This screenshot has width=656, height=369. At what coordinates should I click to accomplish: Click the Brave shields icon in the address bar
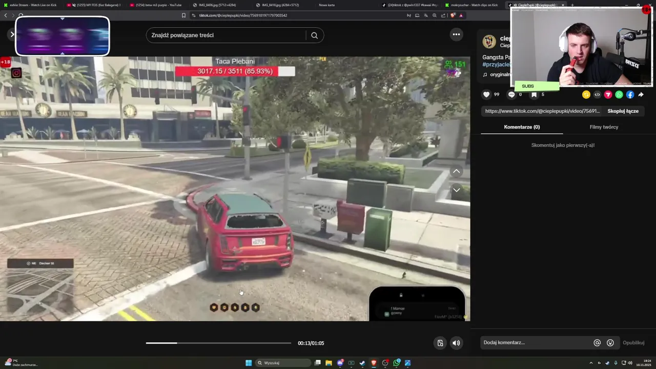pos(453,15)
